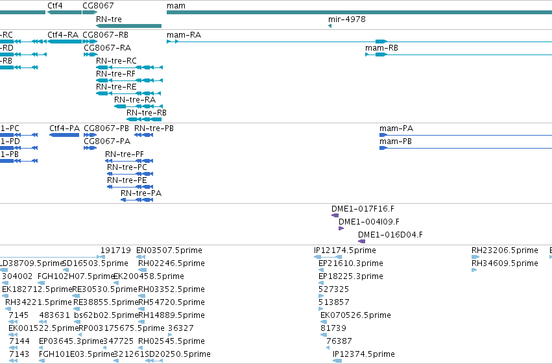Select the RN-tre-RF transcript
Screen dimensions: 552x364
click(129, 80)
